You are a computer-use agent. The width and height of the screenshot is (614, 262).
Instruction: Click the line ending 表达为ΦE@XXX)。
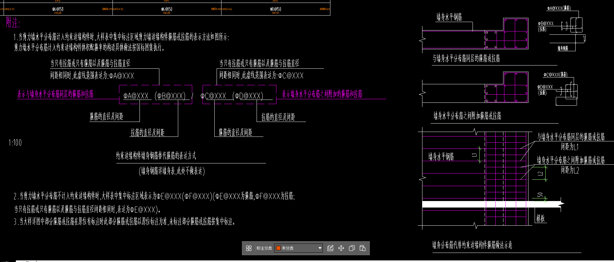87,209
